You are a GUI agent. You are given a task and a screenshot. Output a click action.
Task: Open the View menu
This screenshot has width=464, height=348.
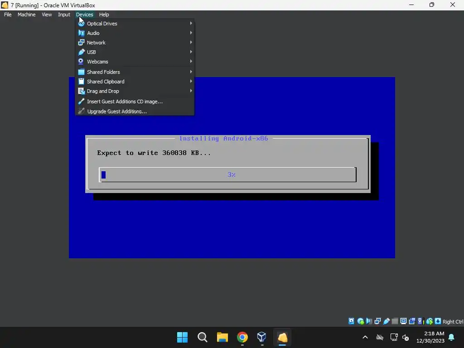click(47, 14)
